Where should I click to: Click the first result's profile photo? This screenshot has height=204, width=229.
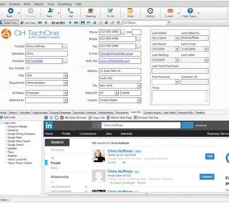[99, 155]
